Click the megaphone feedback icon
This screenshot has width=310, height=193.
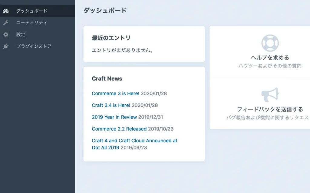pyautogui.click(x=270, y=95)
